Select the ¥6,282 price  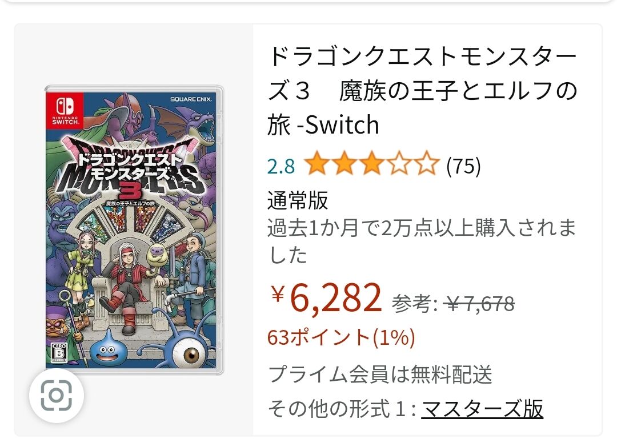326,297
